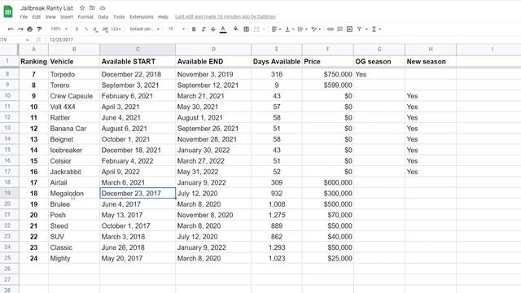Open the Data menu
Image resolution: width=521 pixels, height=293 pixels.
point(103,17)
